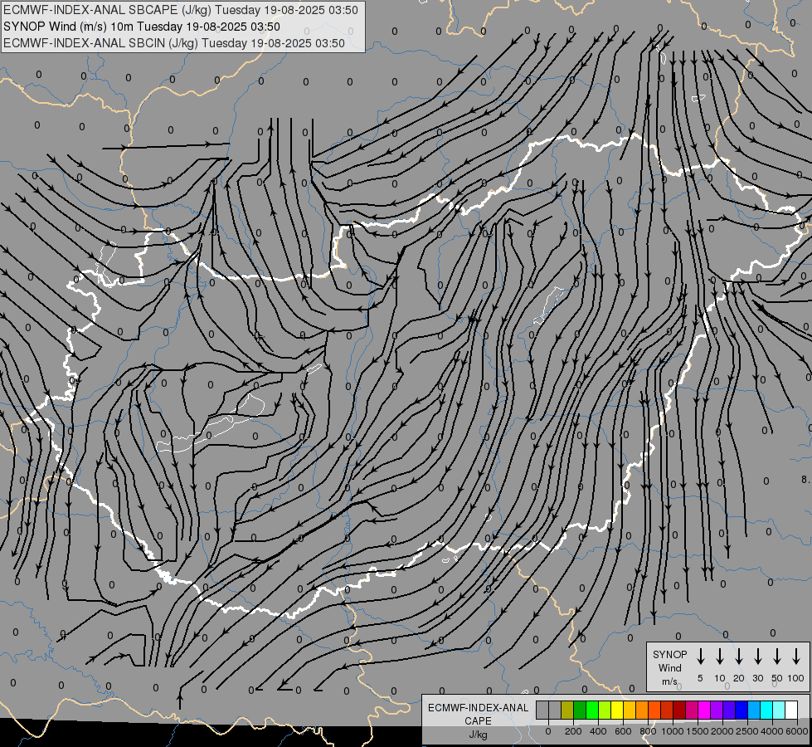812x747 pixels.
Task: Click the bright magenta CAPE legend swatch
Action: pyautogui.click(x=705, y=710)
